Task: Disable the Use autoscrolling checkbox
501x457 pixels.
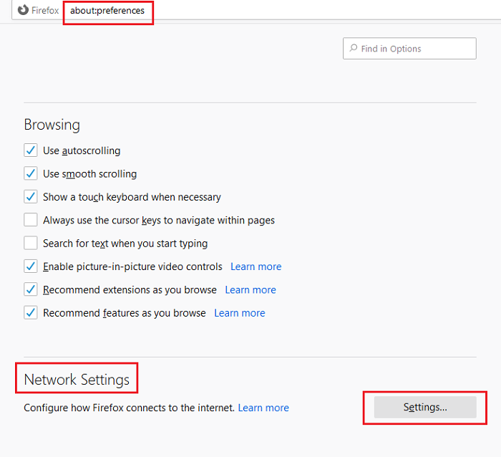Action: pos(31,150)
